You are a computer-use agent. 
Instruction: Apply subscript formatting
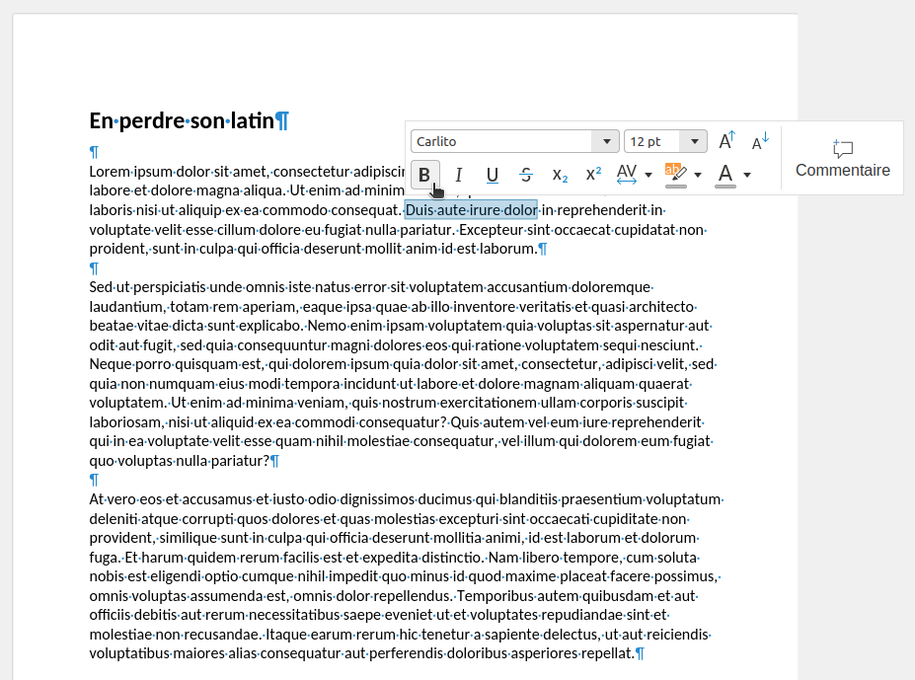coord(560,175)
